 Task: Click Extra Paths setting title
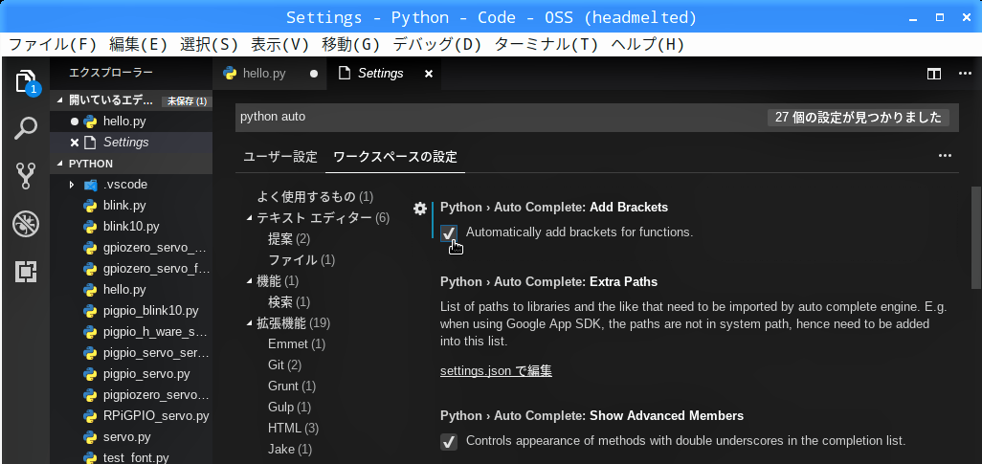coord(548,282)
